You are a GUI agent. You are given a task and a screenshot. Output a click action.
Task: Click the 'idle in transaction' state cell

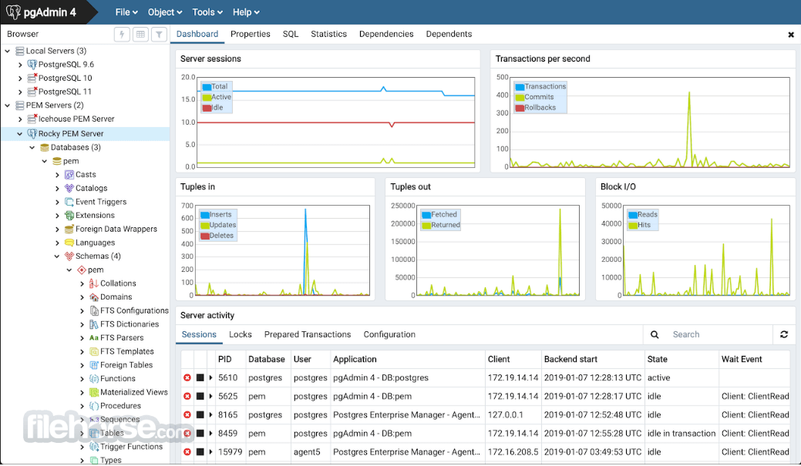682,434
